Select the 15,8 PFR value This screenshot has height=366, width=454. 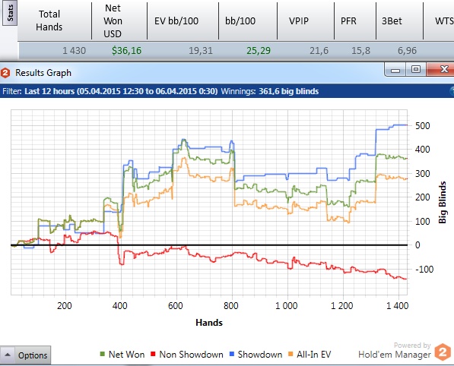coord(360,51)
